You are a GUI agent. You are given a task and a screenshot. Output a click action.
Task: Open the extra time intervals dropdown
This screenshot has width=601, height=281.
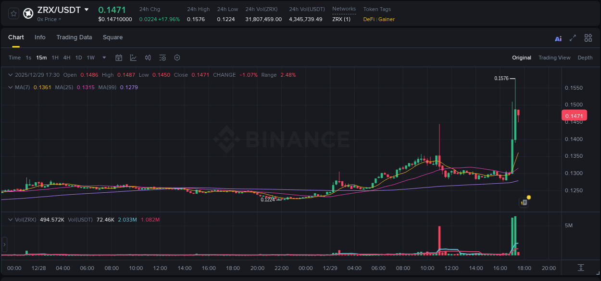pyautogui.click(x=103, y=58)
